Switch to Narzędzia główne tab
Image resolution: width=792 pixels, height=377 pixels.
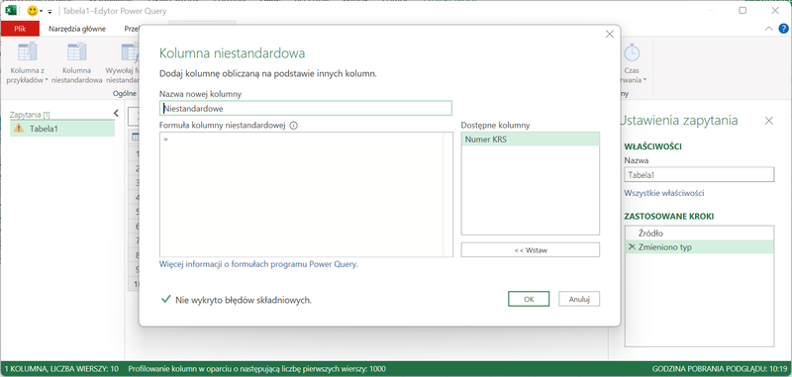77,29
